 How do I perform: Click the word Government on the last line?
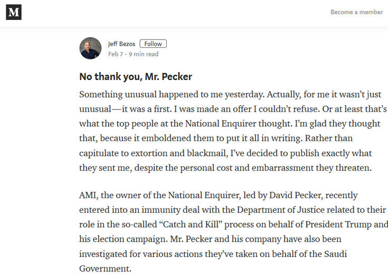click(103, 268)
